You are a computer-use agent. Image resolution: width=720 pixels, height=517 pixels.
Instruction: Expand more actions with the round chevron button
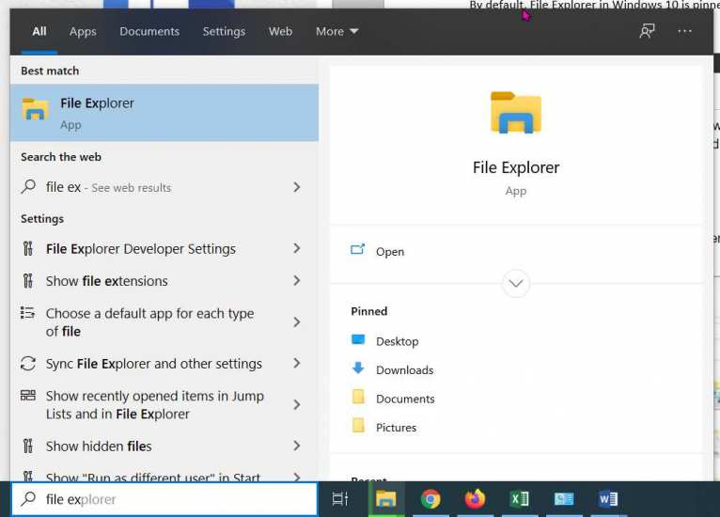coord(516,283)
